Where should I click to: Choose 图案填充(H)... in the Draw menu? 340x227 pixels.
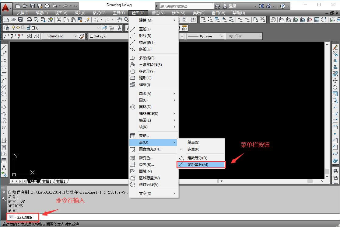point(153,149)
